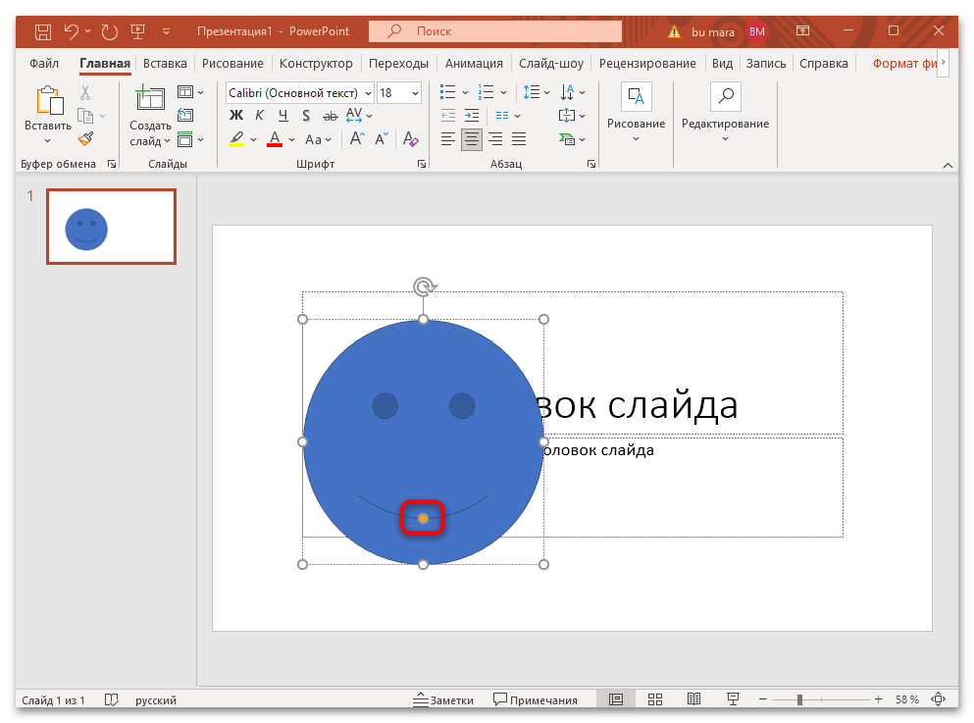
Task: Click the Save icon in title bar
Action: pyautogui.click(x=43, y=31)
